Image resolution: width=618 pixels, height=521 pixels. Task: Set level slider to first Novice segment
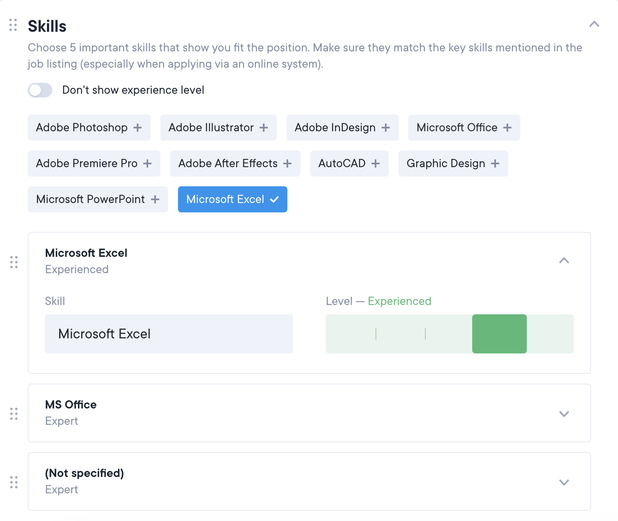(351, 334)
